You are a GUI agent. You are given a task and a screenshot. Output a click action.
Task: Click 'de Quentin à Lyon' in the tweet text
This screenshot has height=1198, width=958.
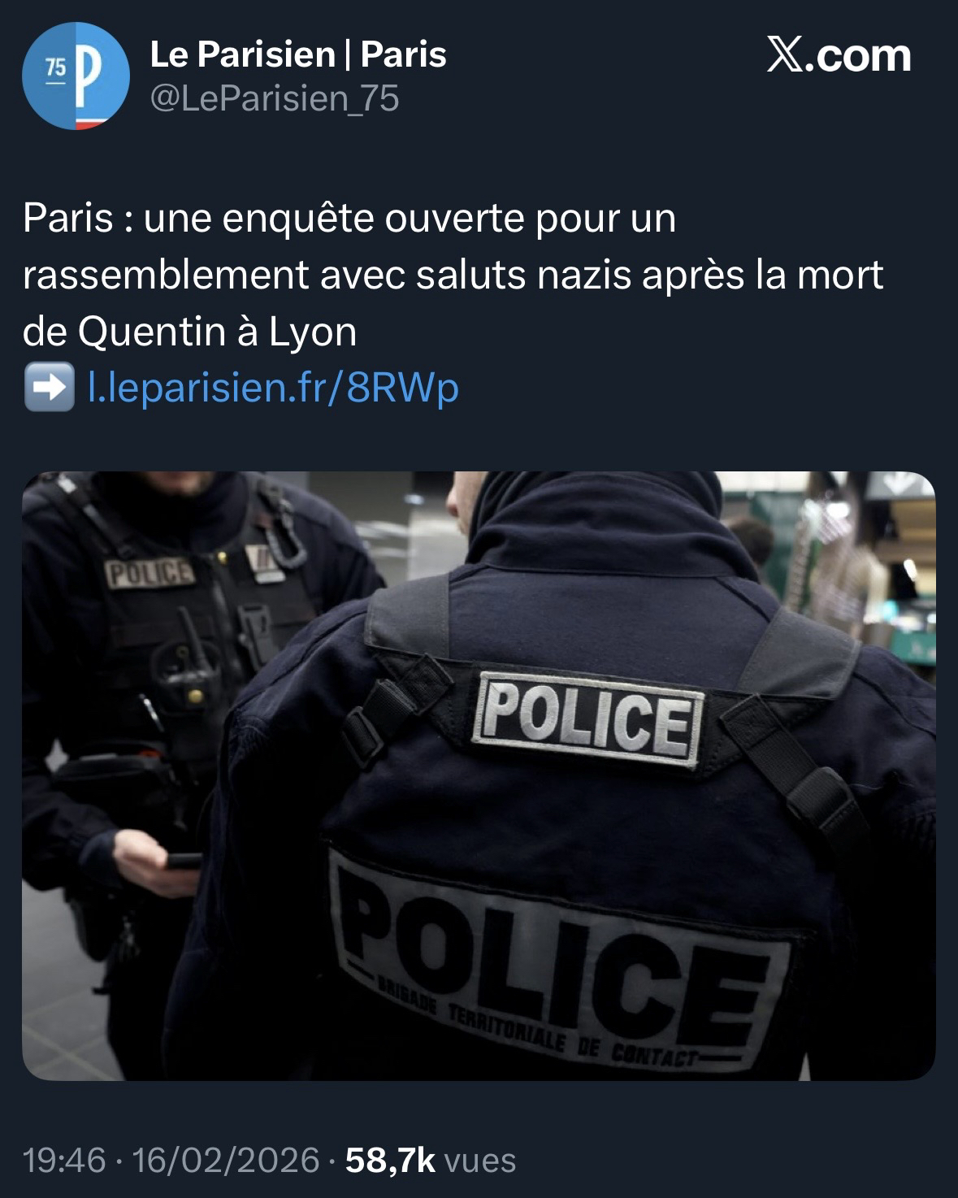point(190,332)
